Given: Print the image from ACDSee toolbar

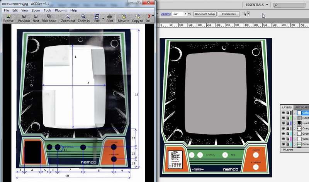Looking at the screenshot, I should [110, 18].
